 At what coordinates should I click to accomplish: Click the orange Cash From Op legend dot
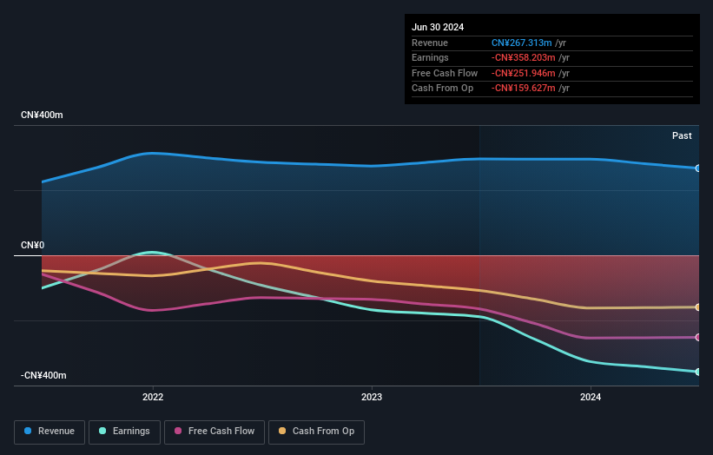tap(282, 431)
